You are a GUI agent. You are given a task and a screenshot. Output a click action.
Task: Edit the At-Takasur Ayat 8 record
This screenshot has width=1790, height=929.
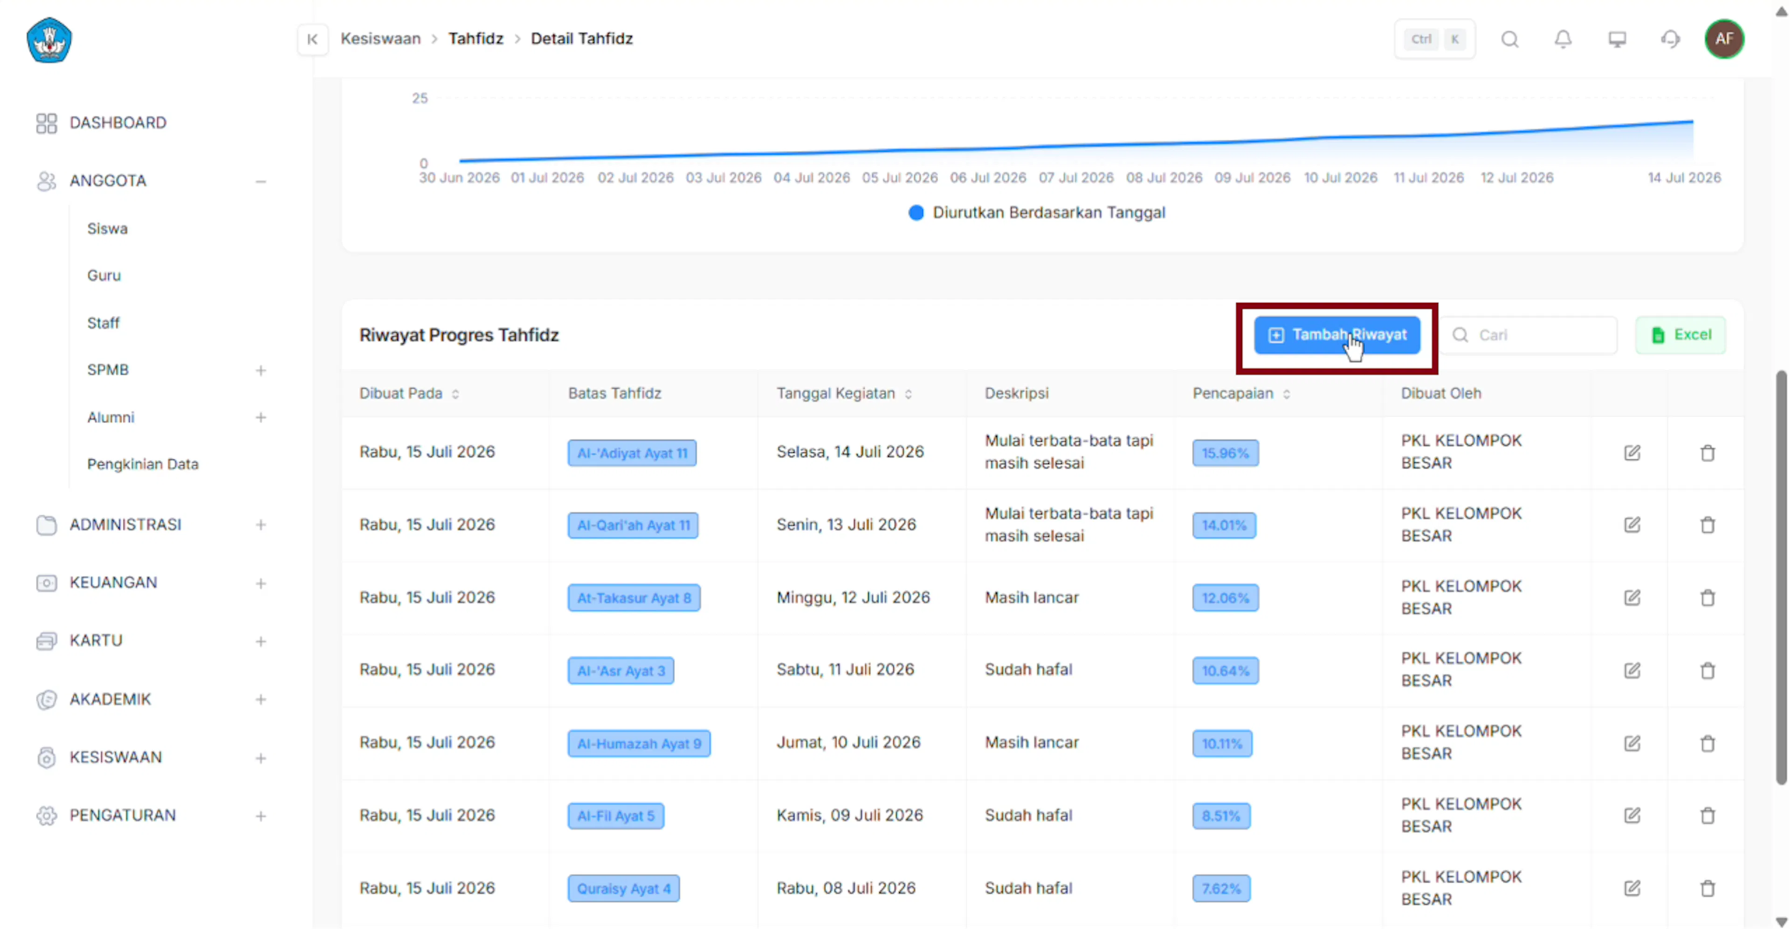[1632, 597]
